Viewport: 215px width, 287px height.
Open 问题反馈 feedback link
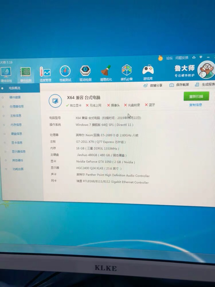click(182, 58)
